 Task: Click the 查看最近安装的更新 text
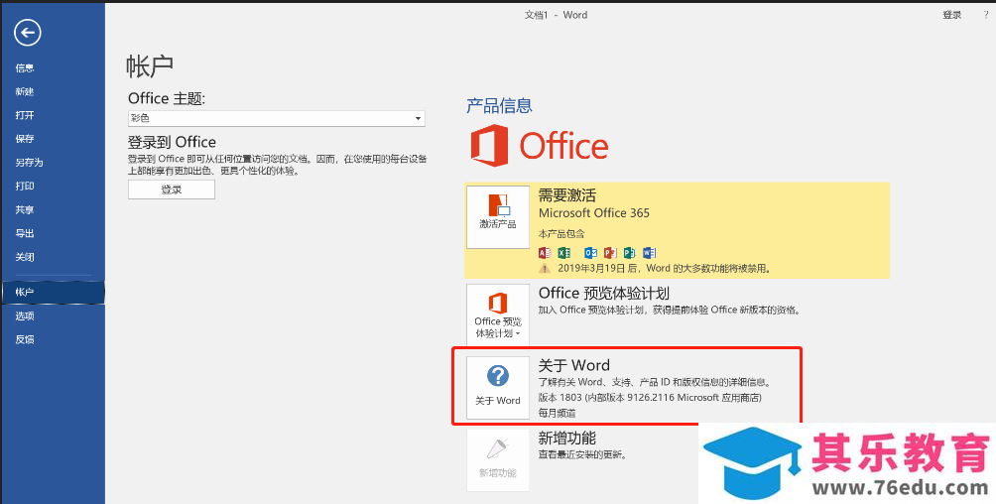pyautogui.click(x=582, y=455)
